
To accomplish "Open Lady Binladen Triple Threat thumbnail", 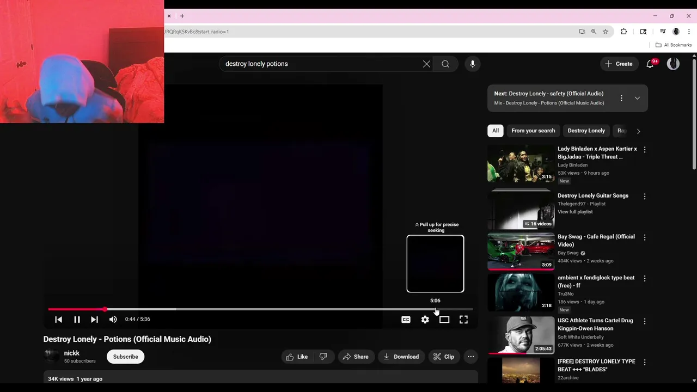I will 521,163.
